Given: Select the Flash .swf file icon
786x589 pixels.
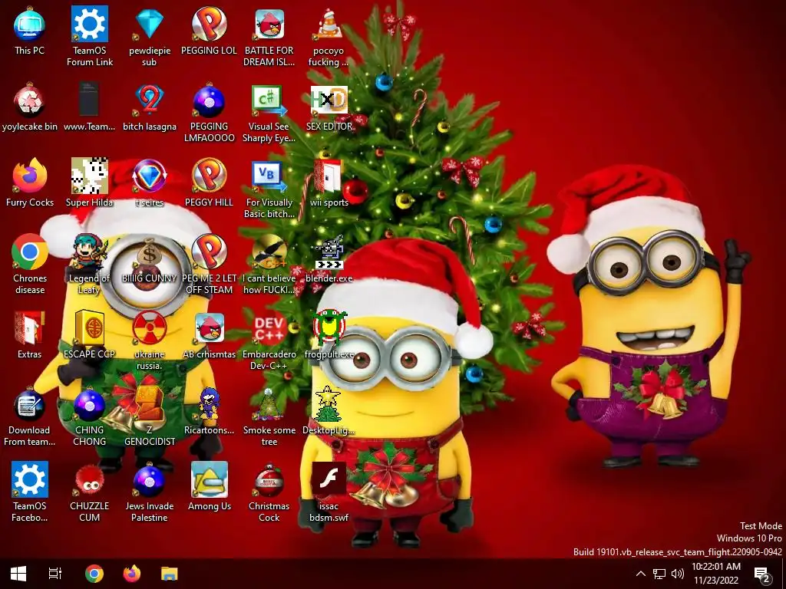Looking at the screenshot, I should (x=329, y=479).
